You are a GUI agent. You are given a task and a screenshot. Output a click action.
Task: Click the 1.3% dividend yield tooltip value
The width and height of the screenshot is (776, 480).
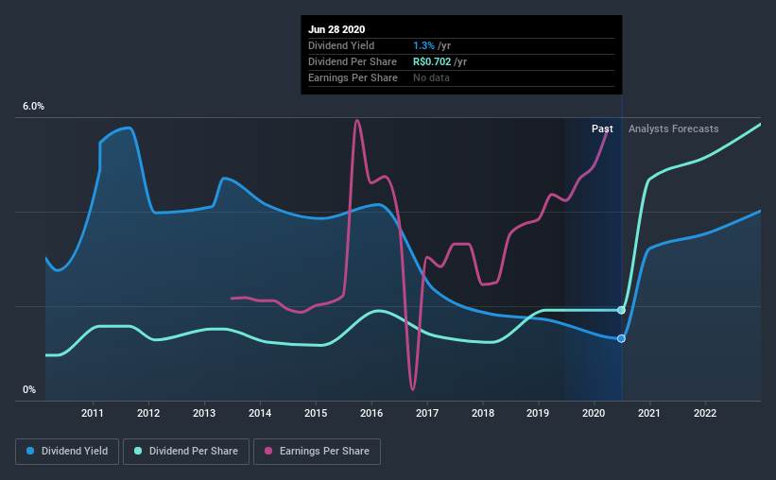[x=424, y=45]
